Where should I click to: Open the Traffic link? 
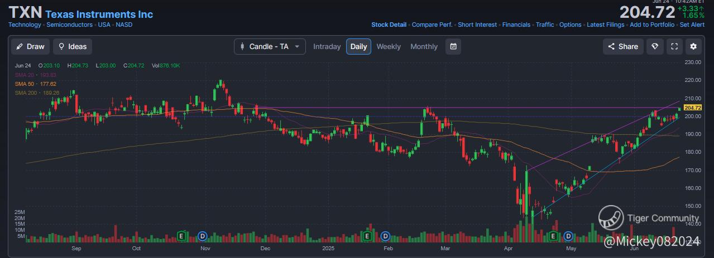coord(545,25)
